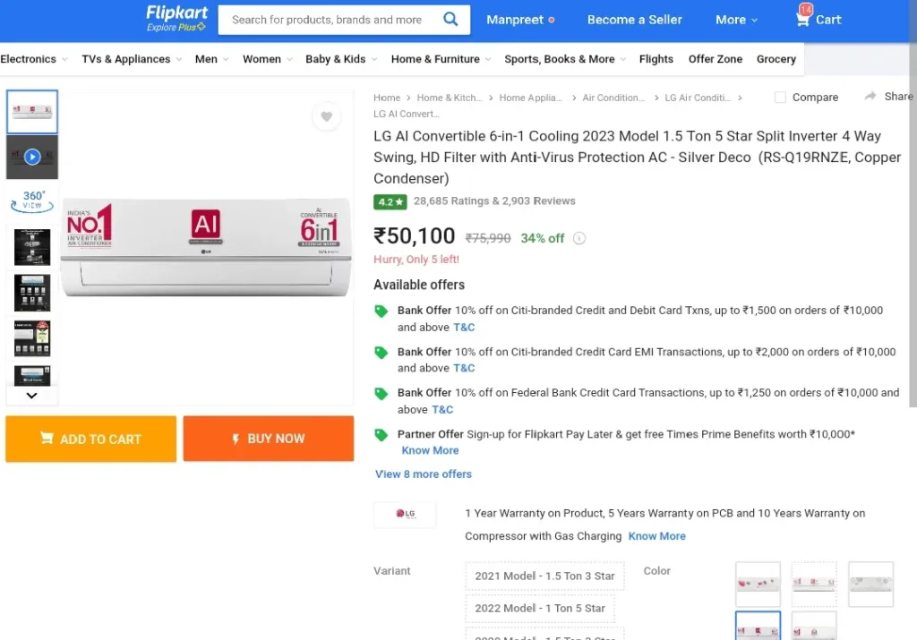
Task: Go to LG Air Conditi... breadcrumb
Action: pos(697,98)
